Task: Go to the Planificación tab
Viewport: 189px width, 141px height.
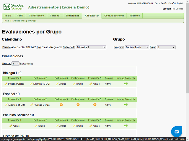Action: pos(36,16)
